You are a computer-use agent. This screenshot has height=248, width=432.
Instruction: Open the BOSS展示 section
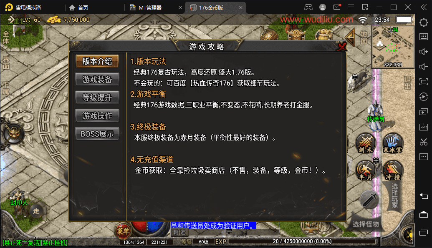click(x=97, y=134)
